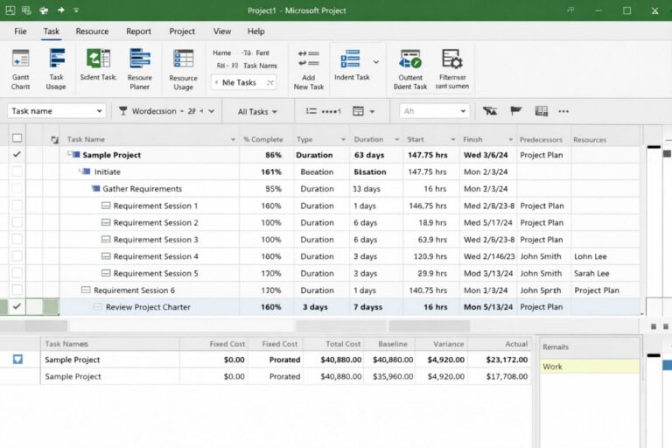Click the Task Nams ribbon button
This screenshot has height=448, width=672.
260,66
